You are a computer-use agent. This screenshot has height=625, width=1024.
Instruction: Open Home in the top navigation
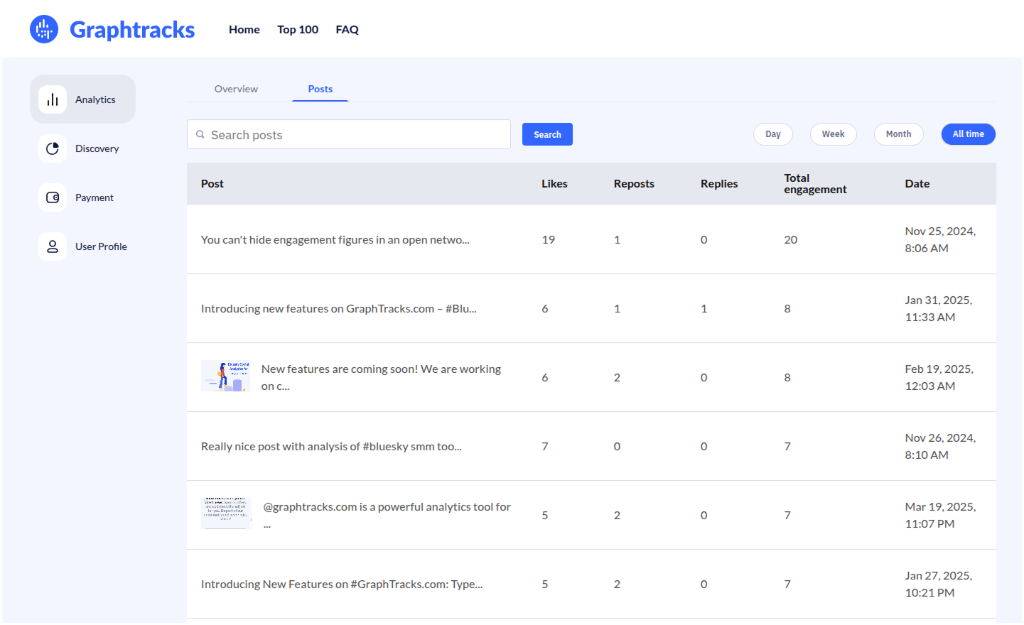[x=244, y=29]
